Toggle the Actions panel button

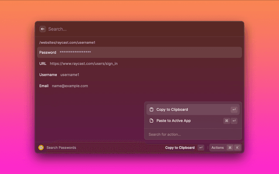click(218, 147)
